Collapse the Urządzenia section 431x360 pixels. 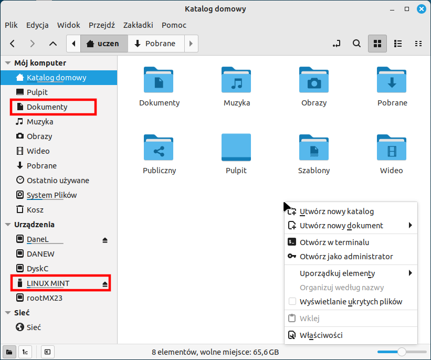(8, 225)
